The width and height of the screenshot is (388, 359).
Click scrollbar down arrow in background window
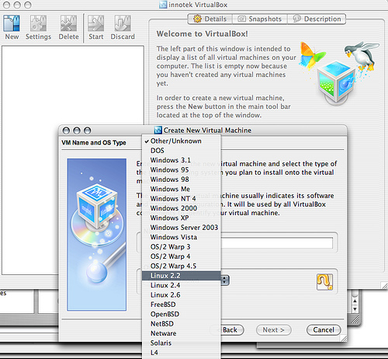coord(355,309)
